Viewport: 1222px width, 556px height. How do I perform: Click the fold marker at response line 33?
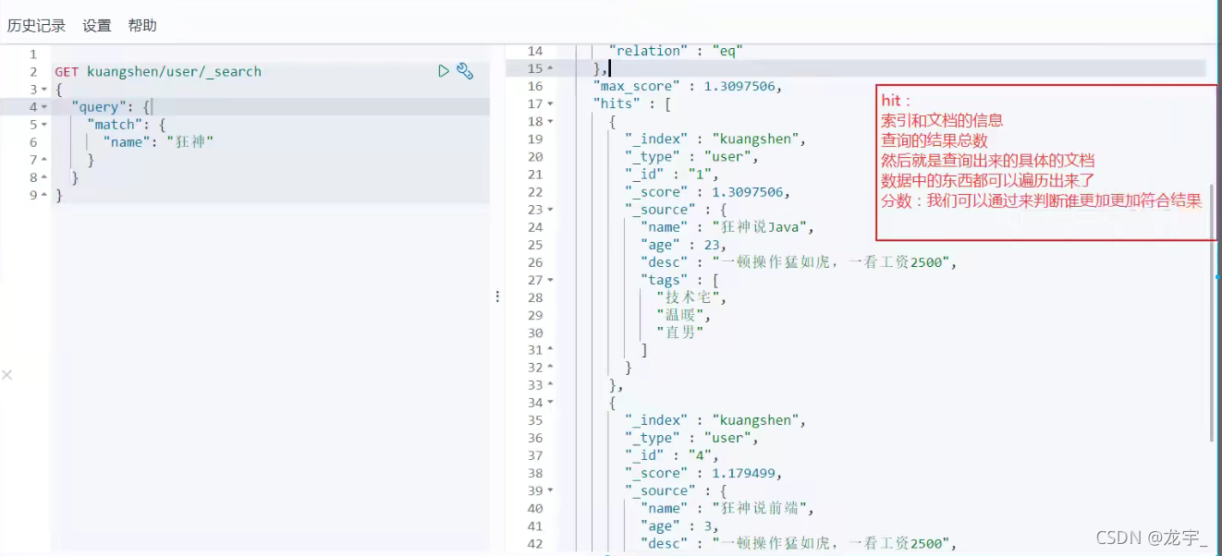pos(550,385)
